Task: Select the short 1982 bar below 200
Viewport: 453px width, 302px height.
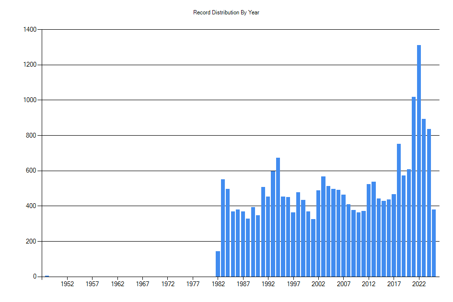Action: tap(218, 264)
